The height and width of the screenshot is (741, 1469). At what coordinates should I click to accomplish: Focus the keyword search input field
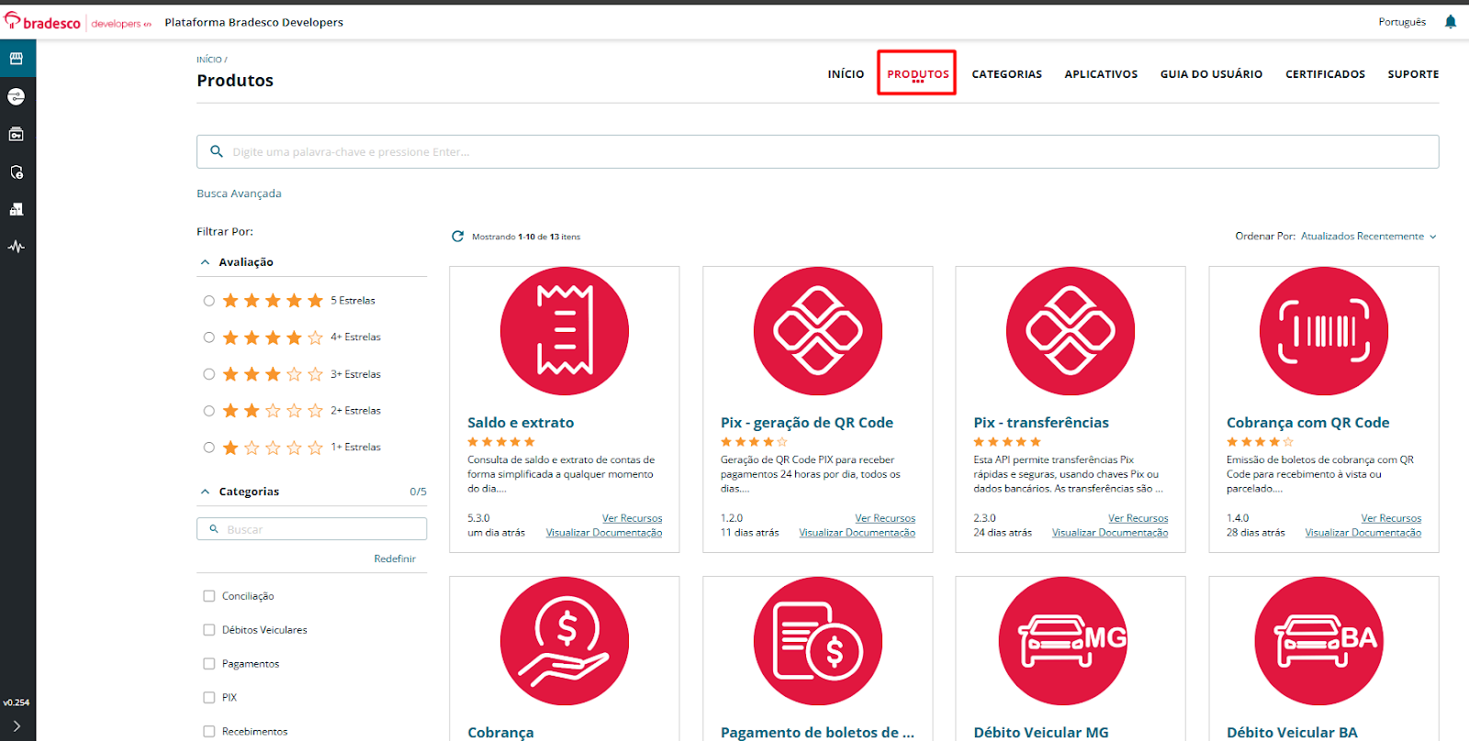point(817,151)
